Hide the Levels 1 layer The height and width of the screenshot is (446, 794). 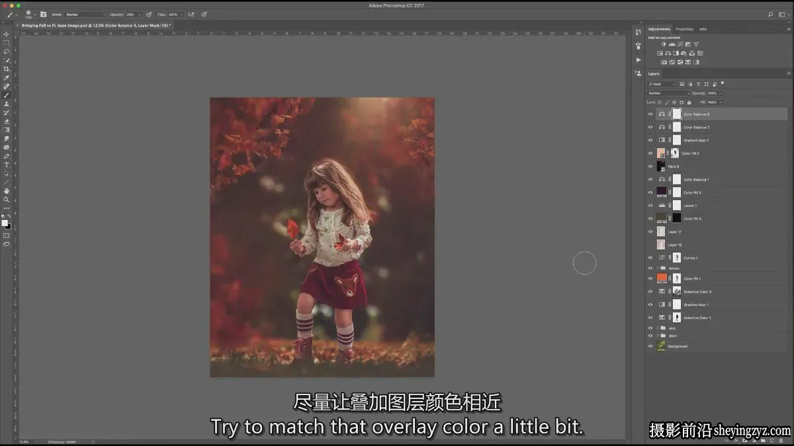tap(650, 205)
